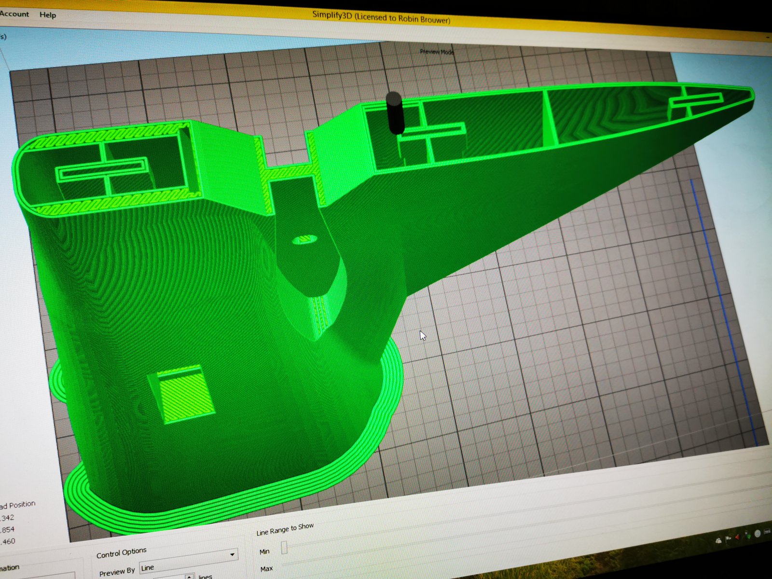Click the OneDrive cloud tray icon
The image size is (772, 579).
click(x=718, y=540)
